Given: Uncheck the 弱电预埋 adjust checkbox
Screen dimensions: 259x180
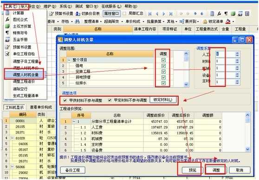Looking at the screenshot, I should (x=163, y=77).
